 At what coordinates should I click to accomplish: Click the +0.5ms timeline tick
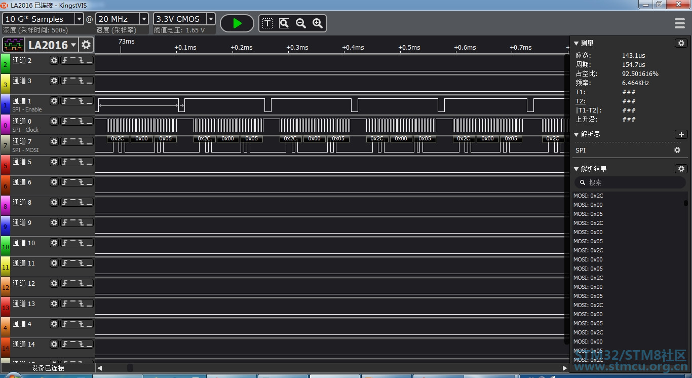click(409, 48)
